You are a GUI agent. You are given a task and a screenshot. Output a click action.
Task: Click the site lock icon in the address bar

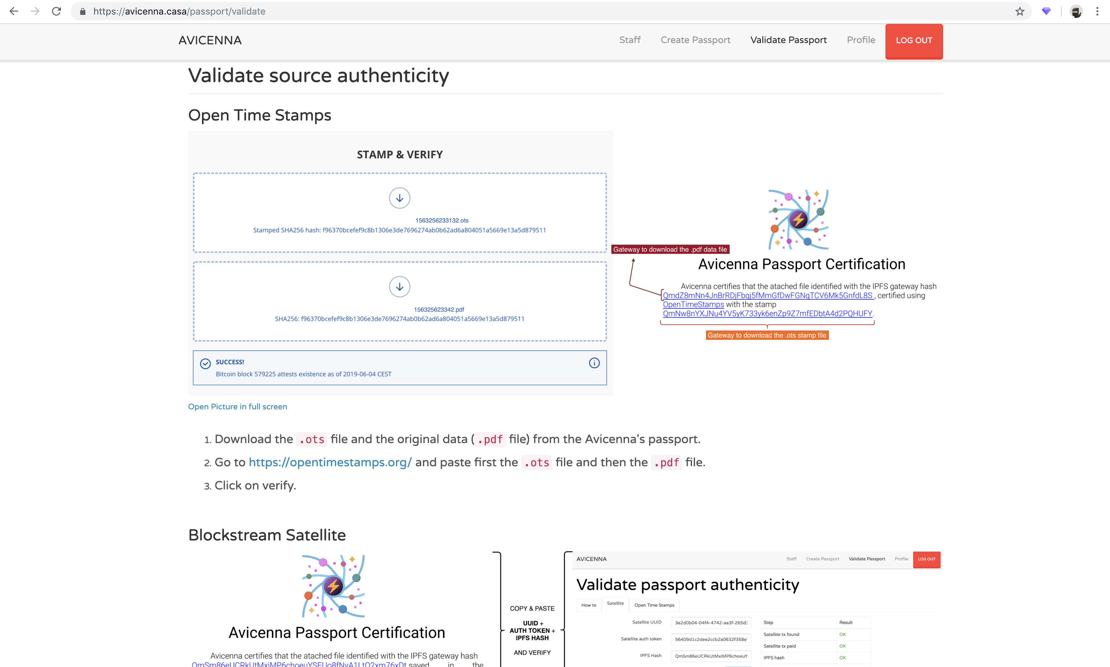coord(83,12)
